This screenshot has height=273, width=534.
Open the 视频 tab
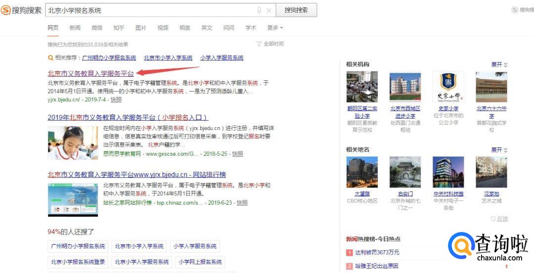(x=163, y=28)
